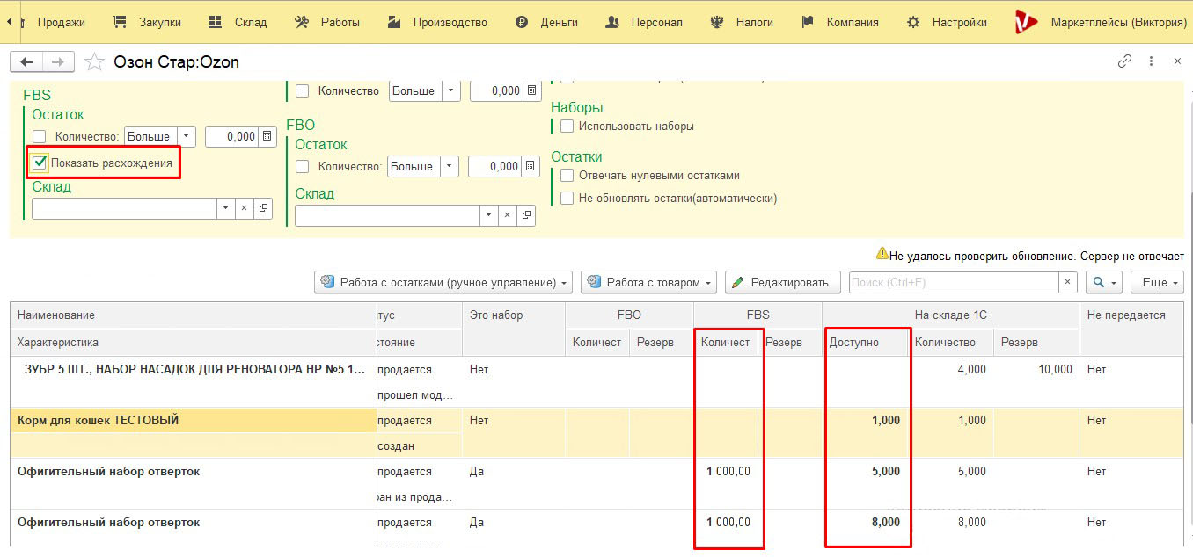Clear the FBS Склад field
The height and width of the screenshot is (557, 1193).
245,208
